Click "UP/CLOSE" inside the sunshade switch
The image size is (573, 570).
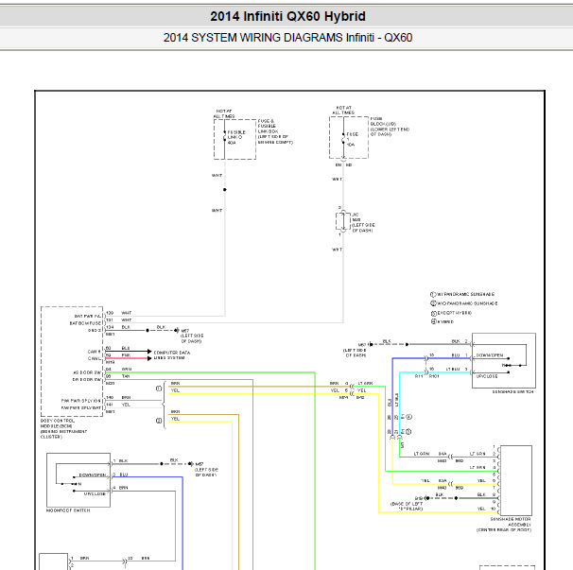487,376
